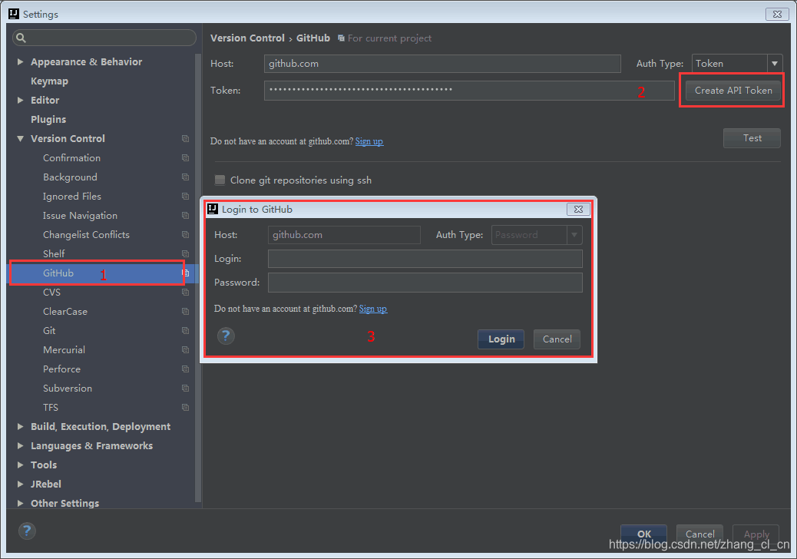Click project-level icon beside Perforce row
This screenshot has width=797, height=559.
click(186, 369)
